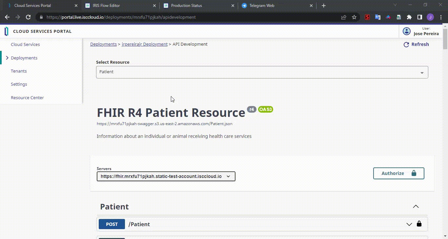Click the page vertical scrollbar

[445, 39]
